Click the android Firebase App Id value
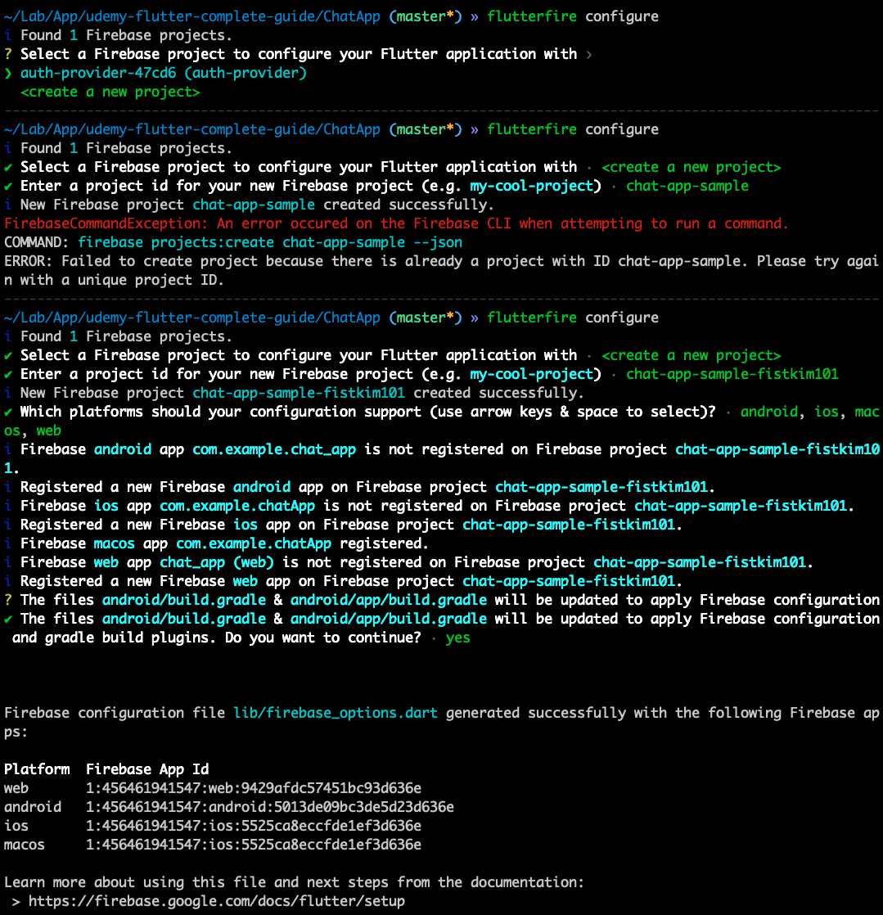 pyautogui.click(x=269, y=807)
